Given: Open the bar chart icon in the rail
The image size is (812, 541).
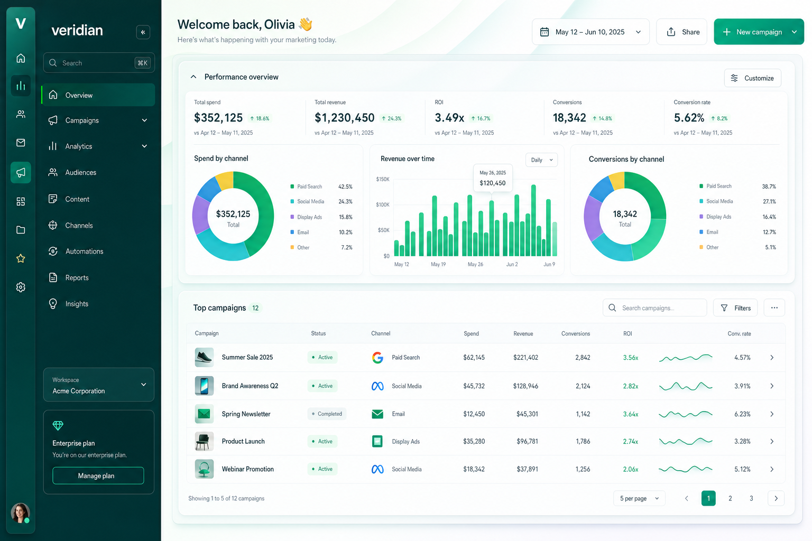Looking at the screenshot, I should tap(21, 86).
